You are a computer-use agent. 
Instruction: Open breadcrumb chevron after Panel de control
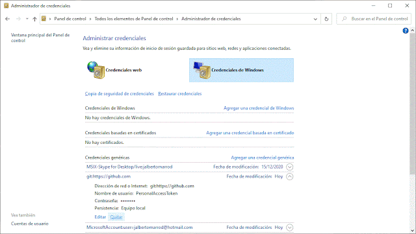[90, 19]
